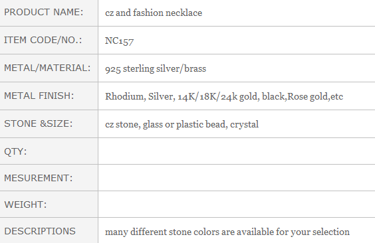Select the 'cz and fashion necklace' text
Viewport: 375px width, 243px height.
(x=154, y=13)
